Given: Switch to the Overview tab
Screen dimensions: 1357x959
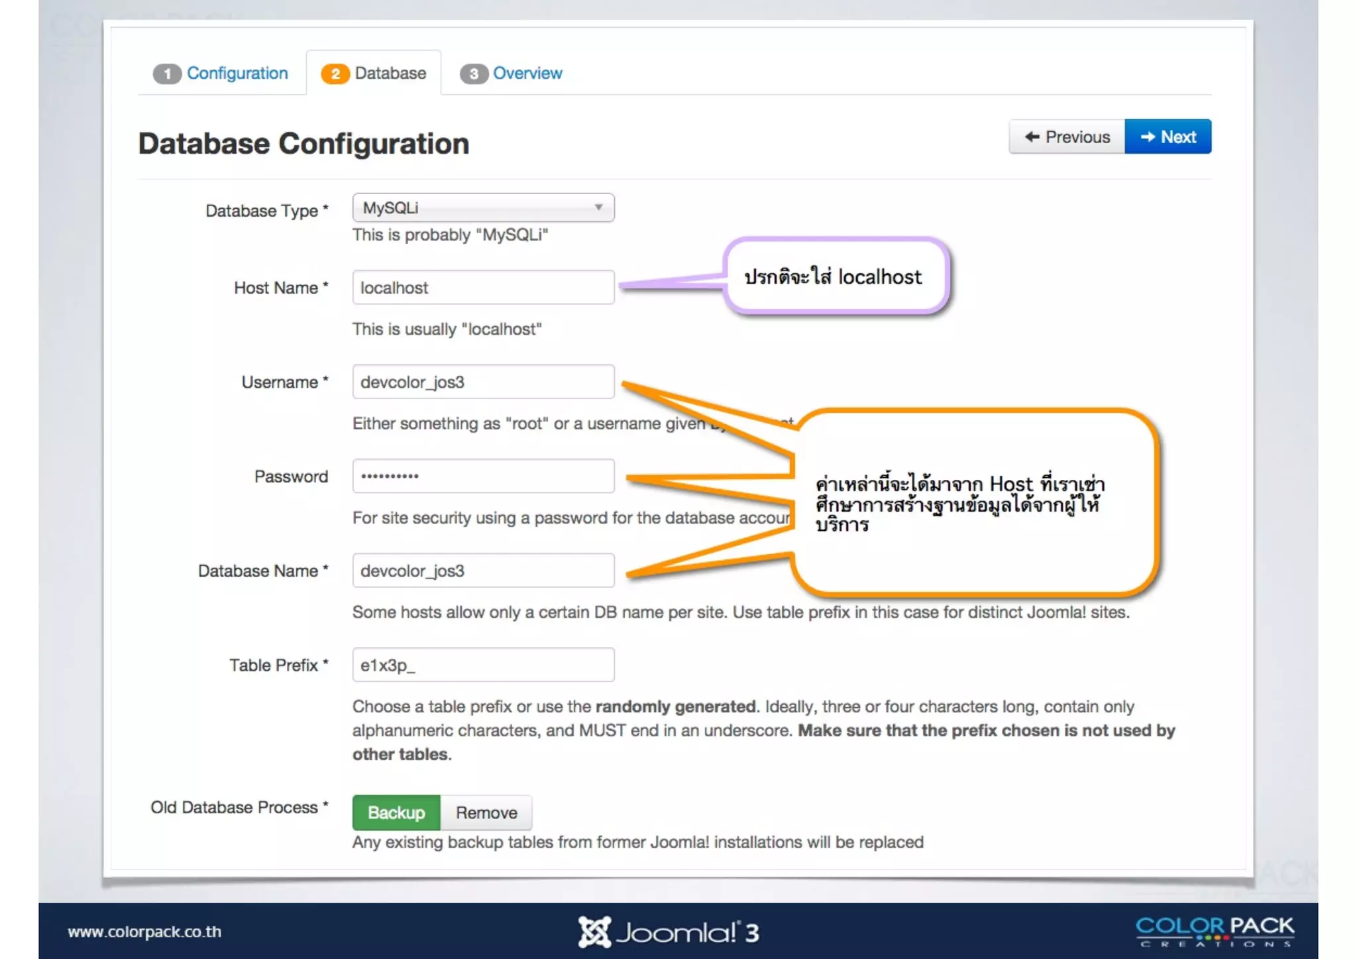Looking at the screenshot, I should [527, 73].
